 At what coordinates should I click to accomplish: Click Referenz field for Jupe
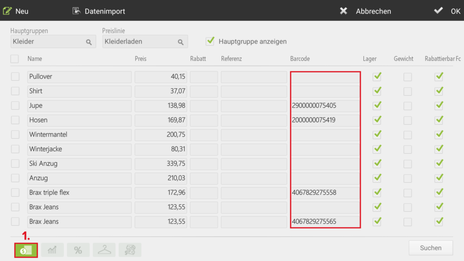[254, 106]
